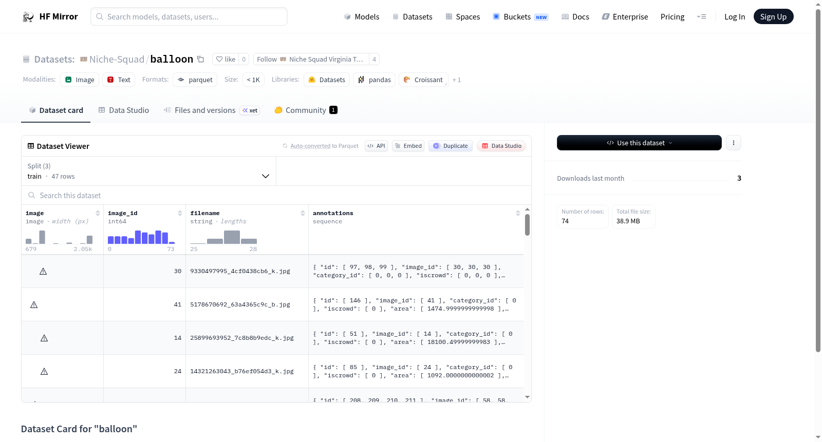The width and height of the screenshot is (822, 442).
Task: Open the HF Mirror logo home link
Action: coord(50,16)
